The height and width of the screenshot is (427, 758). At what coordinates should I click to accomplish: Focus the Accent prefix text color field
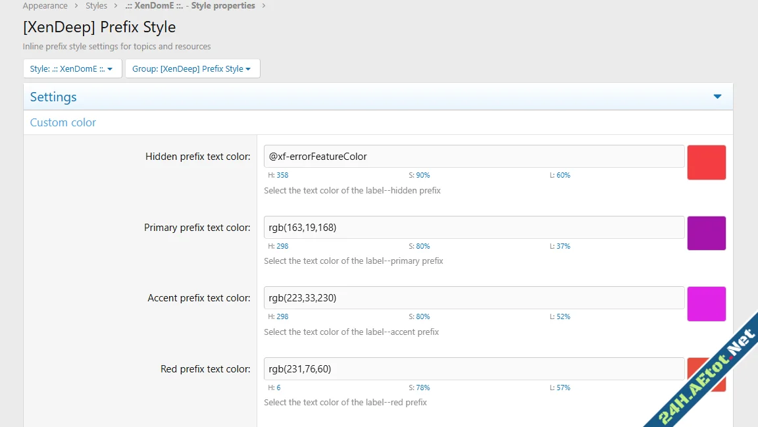point(474,298)
